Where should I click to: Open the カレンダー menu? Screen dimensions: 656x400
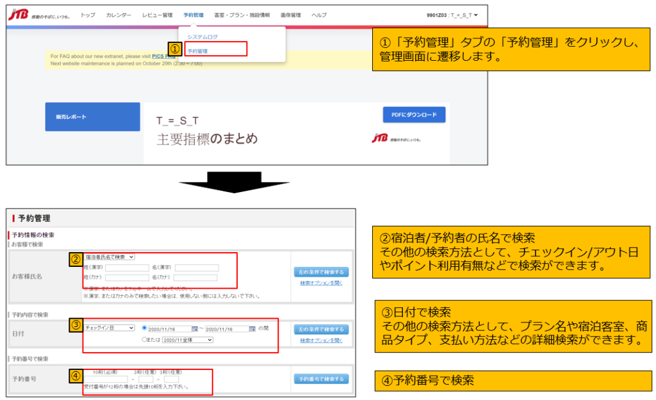click(x=119, y=15)
